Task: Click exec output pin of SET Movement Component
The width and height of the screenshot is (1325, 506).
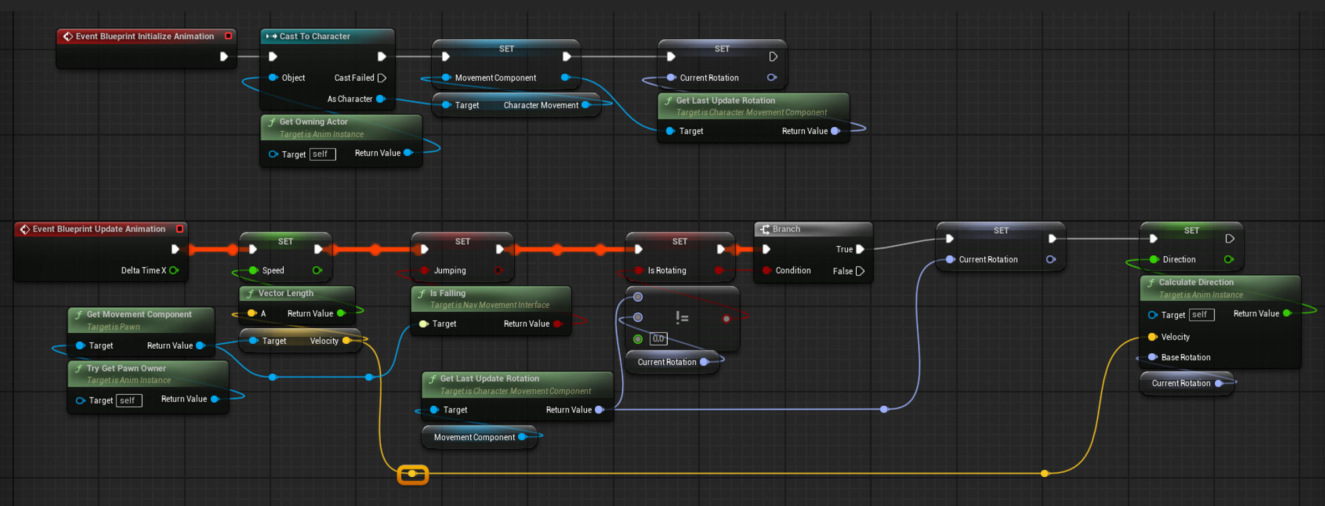Action: (566, 56)
